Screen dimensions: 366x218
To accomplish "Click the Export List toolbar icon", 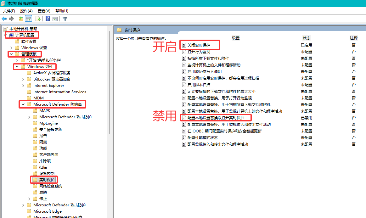I will [38, 19].
